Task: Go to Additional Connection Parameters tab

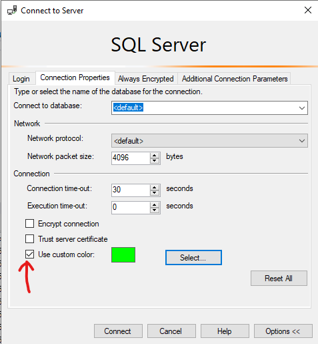Action: (235, 79)
